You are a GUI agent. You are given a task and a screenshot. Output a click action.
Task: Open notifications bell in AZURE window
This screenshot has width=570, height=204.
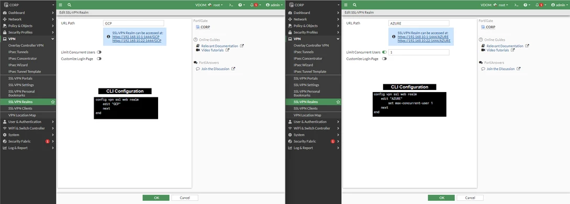pyautogui.click(x=541, y=5)
